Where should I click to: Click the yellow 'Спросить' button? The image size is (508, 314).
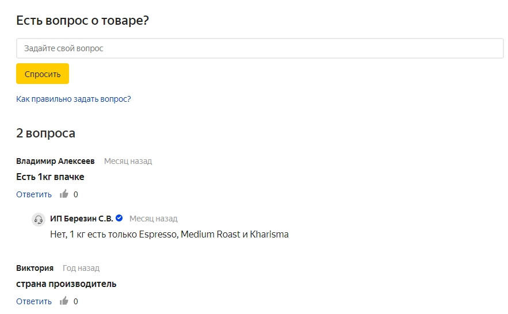pos(43,74)
